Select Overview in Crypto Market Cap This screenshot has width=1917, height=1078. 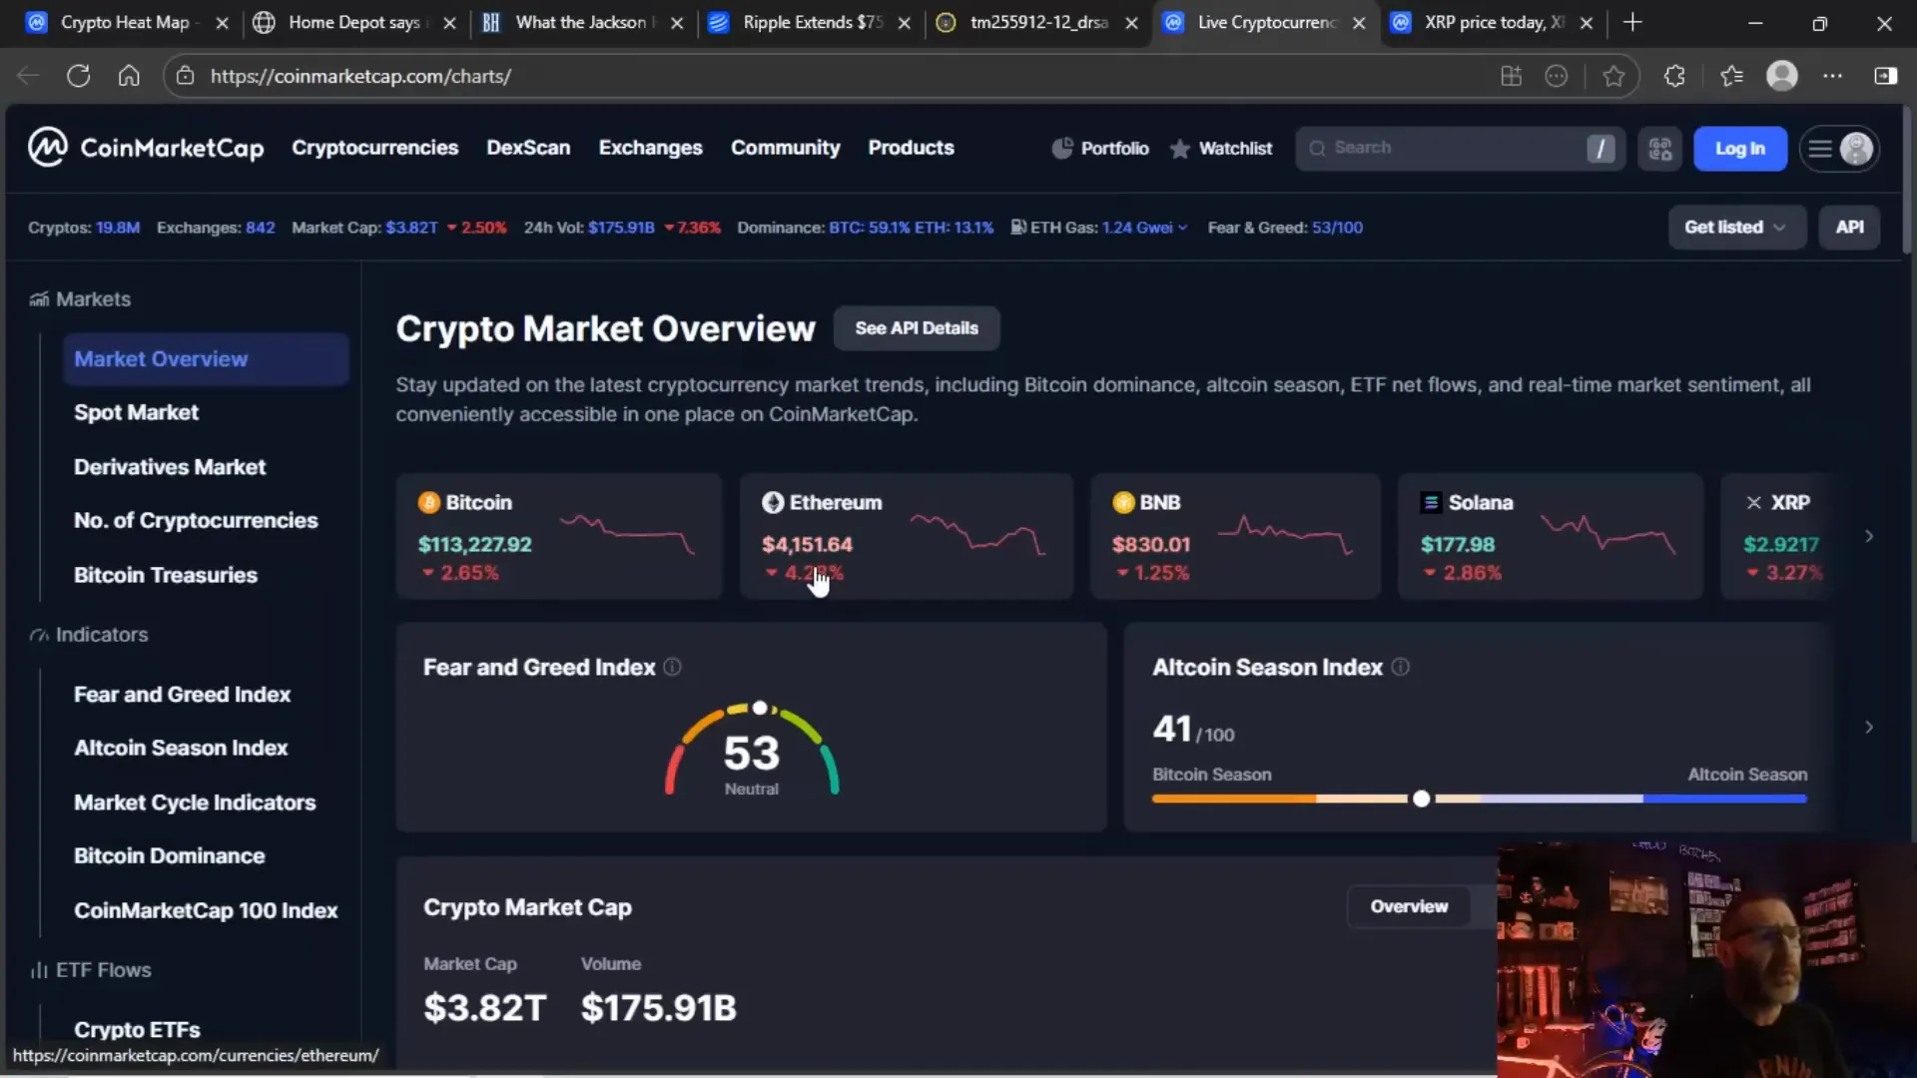click(1409, 906)
